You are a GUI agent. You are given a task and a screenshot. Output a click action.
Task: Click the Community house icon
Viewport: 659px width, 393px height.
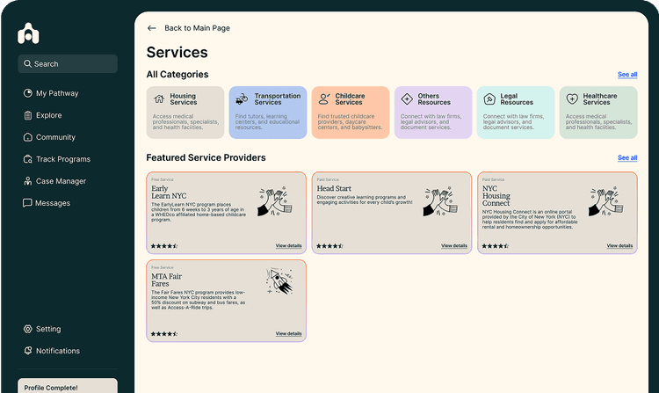(28, 137)
